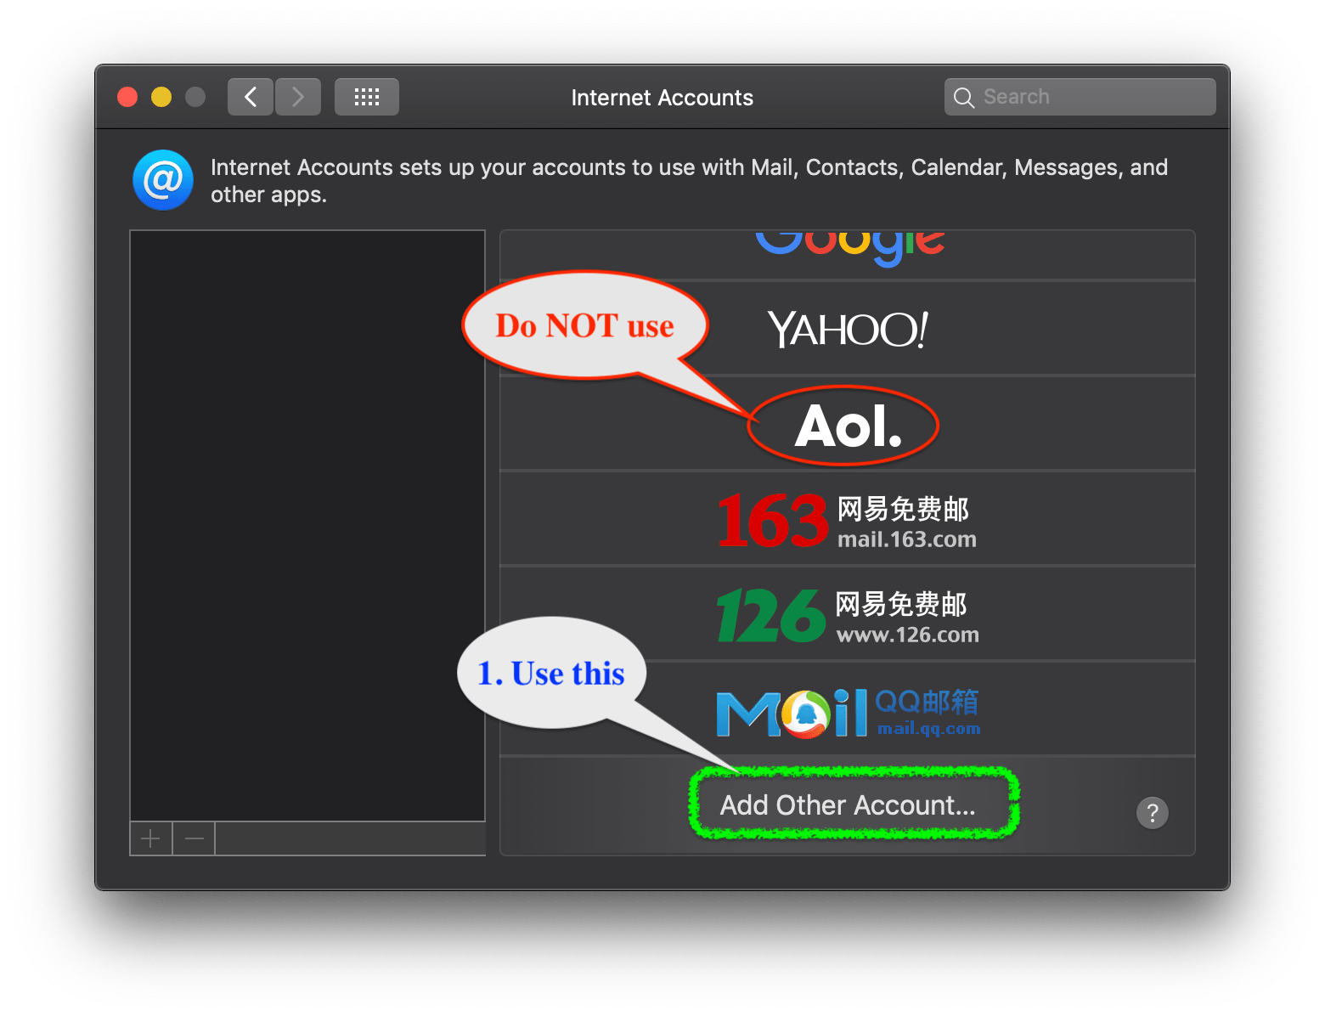Focus the Search field

point(1080,97)
